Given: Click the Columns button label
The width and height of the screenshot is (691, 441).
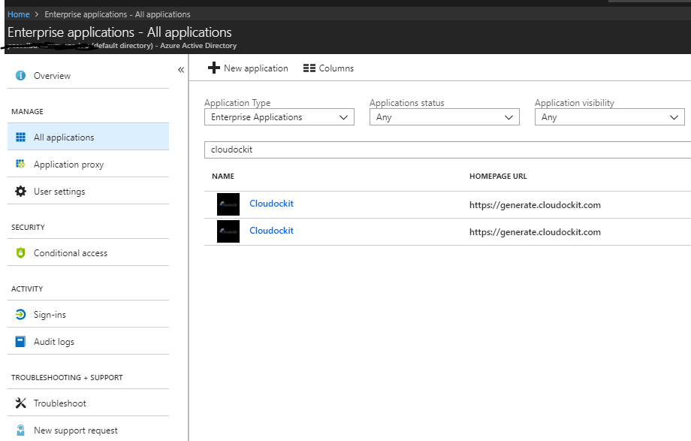Looking at the screenshot, I should click(336, 68).
